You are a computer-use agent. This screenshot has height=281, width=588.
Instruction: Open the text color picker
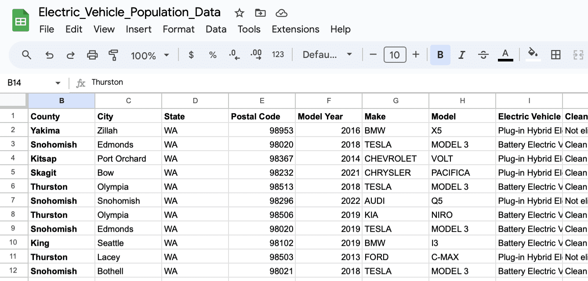click(505, 55)
